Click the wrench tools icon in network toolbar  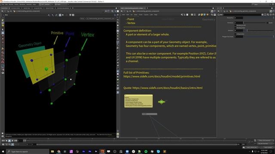click(x=182, y=15)
